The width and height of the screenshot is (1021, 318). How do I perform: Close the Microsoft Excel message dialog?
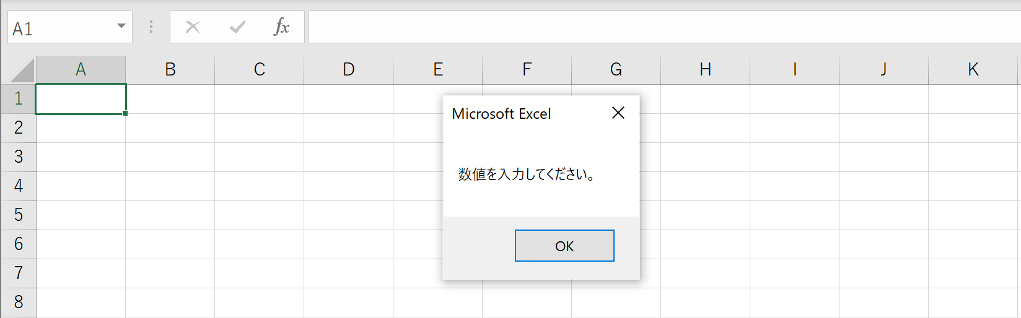coord(618,113)
